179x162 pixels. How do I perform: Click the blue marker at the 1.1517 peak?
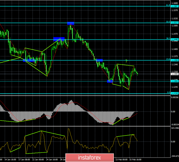(x=71, y=23)
